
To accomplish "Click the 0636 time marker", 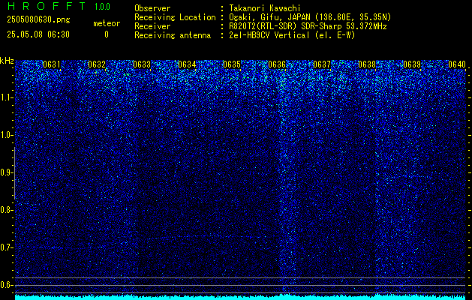I will (277, 64).
